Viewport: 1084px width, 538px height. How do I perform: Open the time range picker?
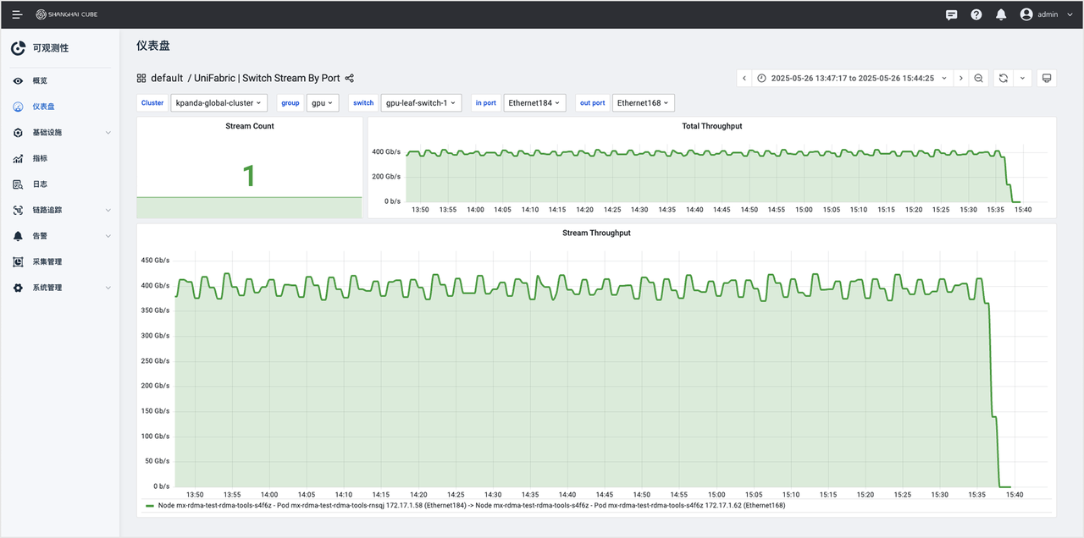(x=852, y=78)
